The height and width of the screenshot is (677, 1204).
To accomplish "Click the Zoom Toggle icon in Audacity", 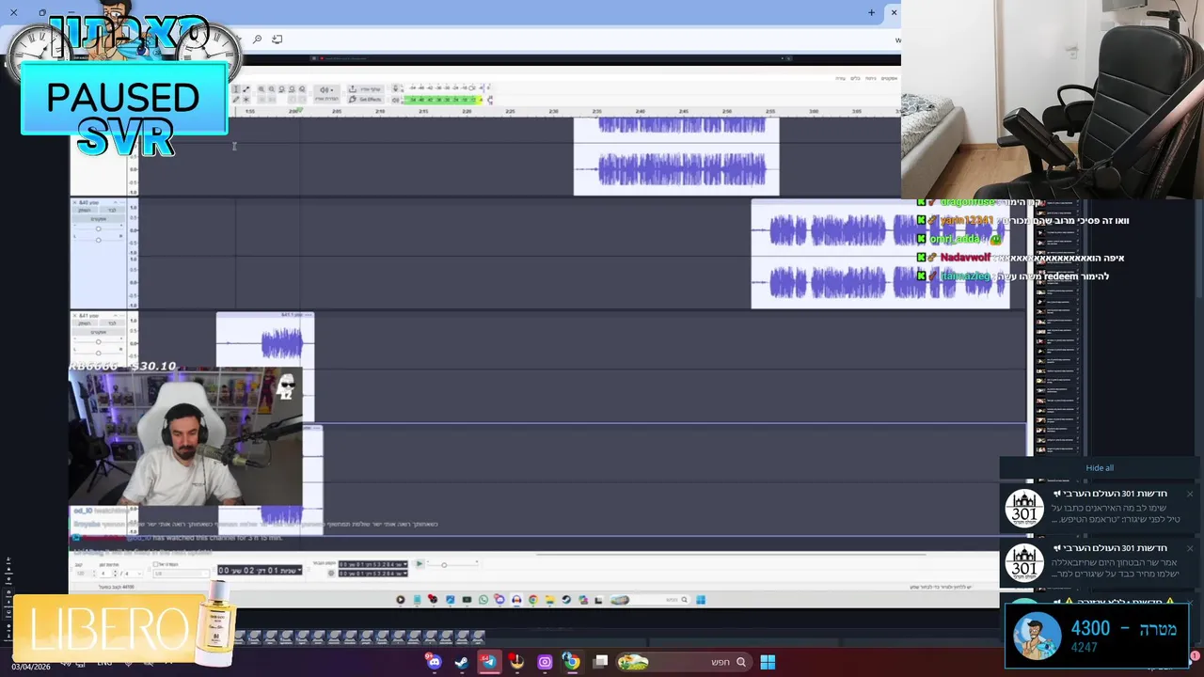I will (302, 88).
